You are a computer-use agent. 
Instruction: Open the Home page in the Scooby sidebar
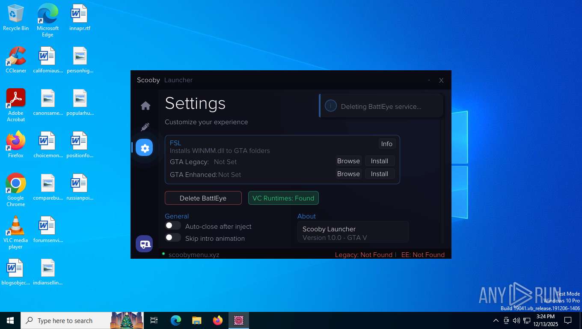(x=145, y=106)
